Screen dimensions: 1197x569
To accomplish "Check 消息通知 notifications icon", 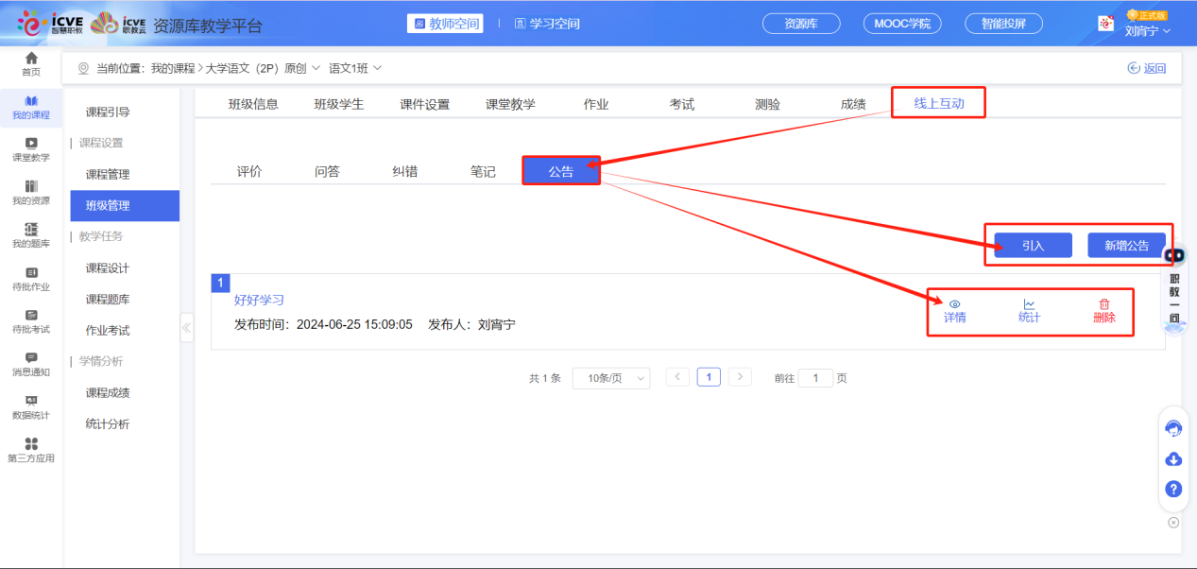I will pyautogui.click(x=29, y=363).
